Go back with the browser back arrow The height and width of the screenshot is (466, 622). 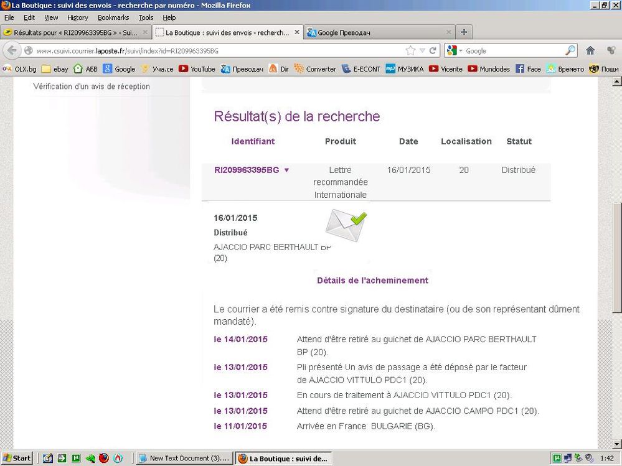[12, 51]
